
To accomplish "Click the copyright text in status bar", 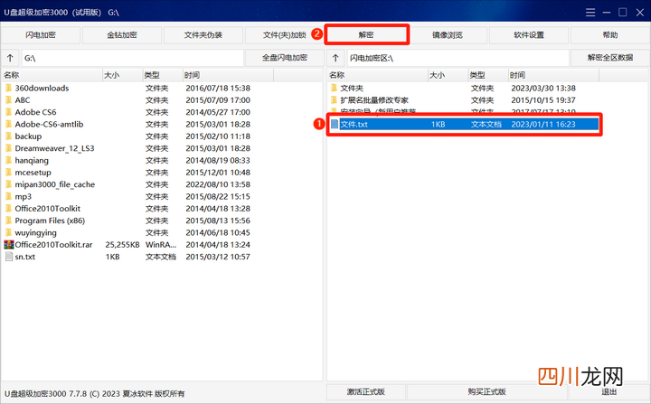I will tap(94, 393).
